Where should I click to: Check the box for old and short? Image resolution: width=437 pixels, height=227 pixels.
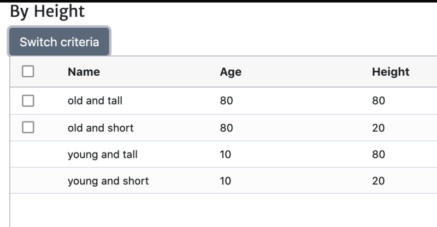pyautogui.click(x=28, y=127)
